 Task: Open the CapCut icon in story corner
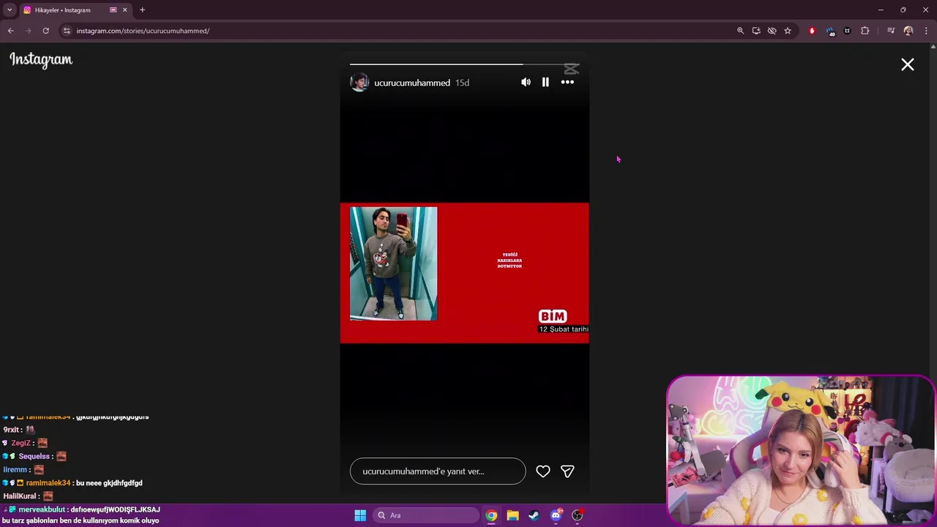572,69
